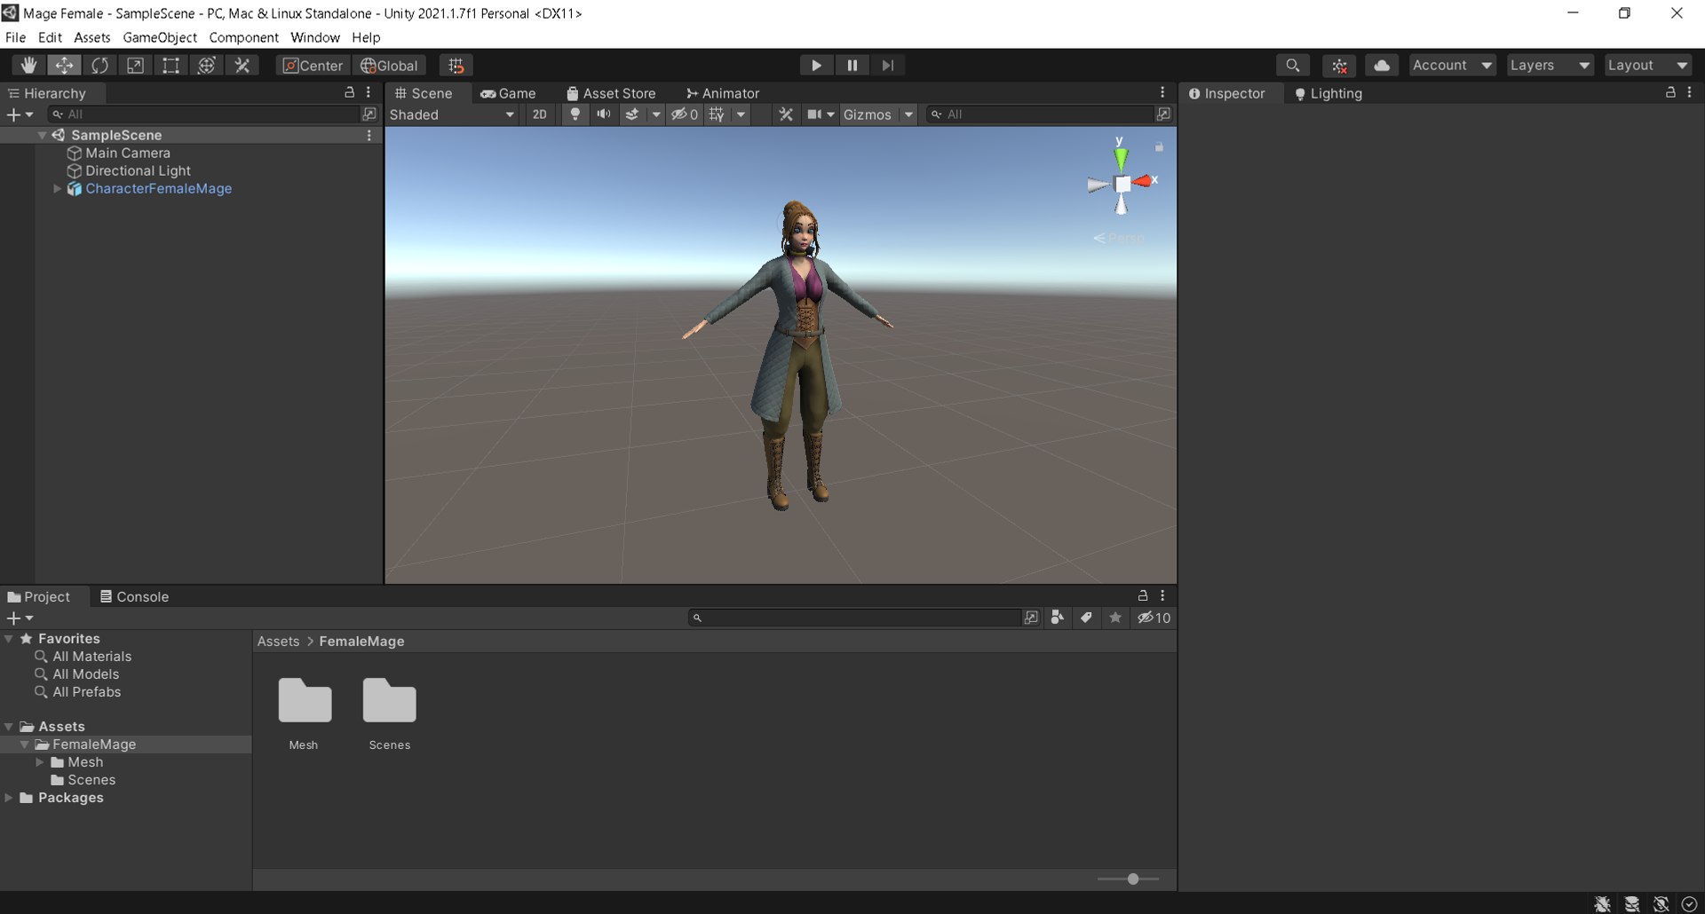Lock the Inspector panel

pos(1670,92)
